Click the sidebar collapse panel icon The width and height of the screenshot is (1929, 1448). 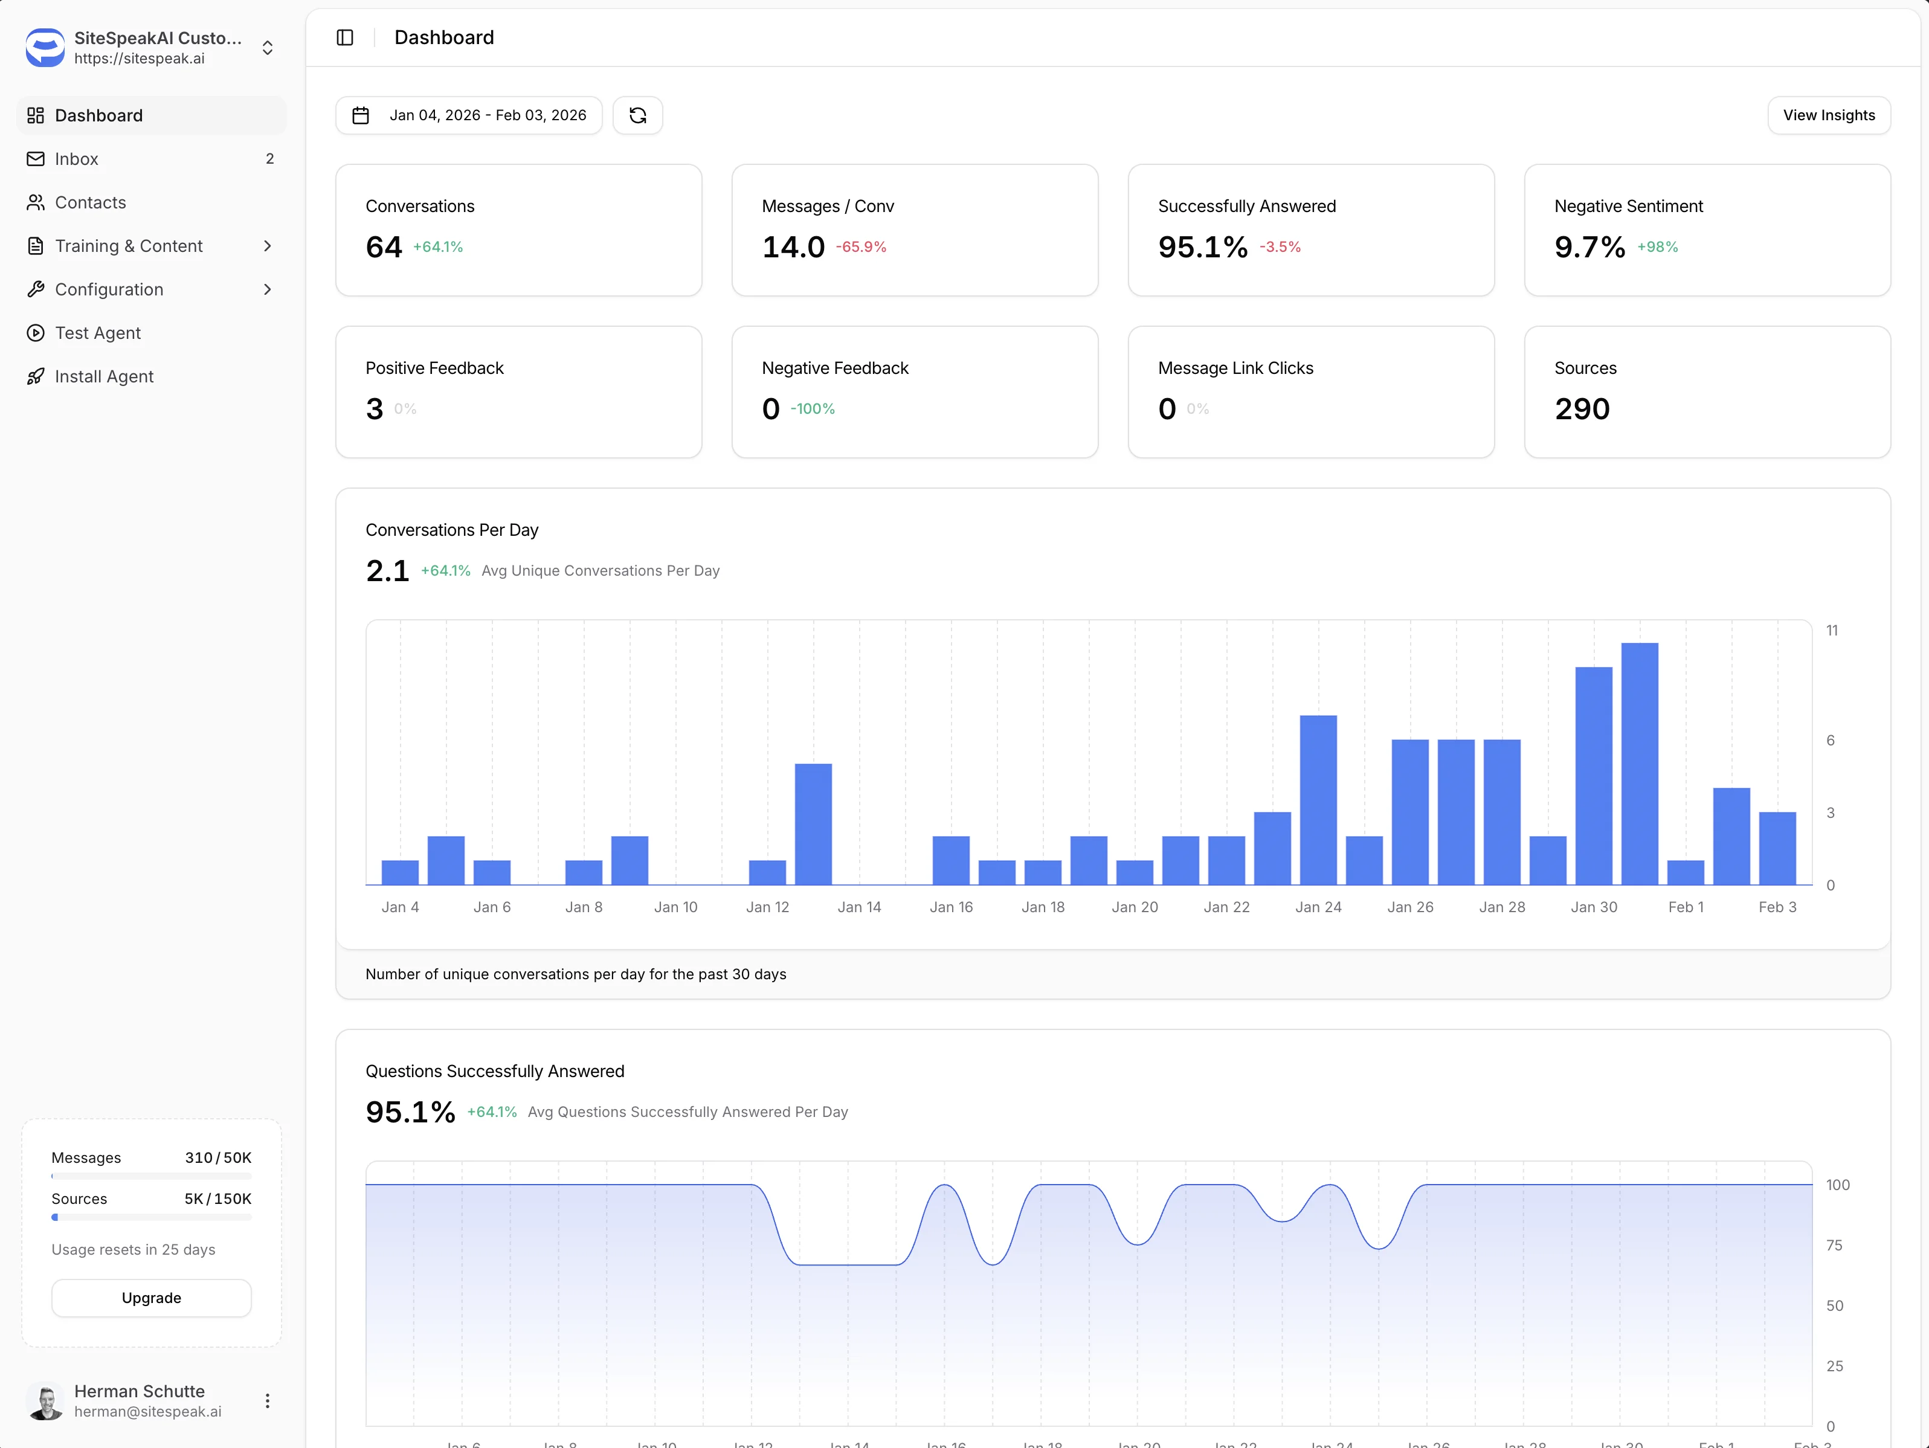click(x=344, y=37)
